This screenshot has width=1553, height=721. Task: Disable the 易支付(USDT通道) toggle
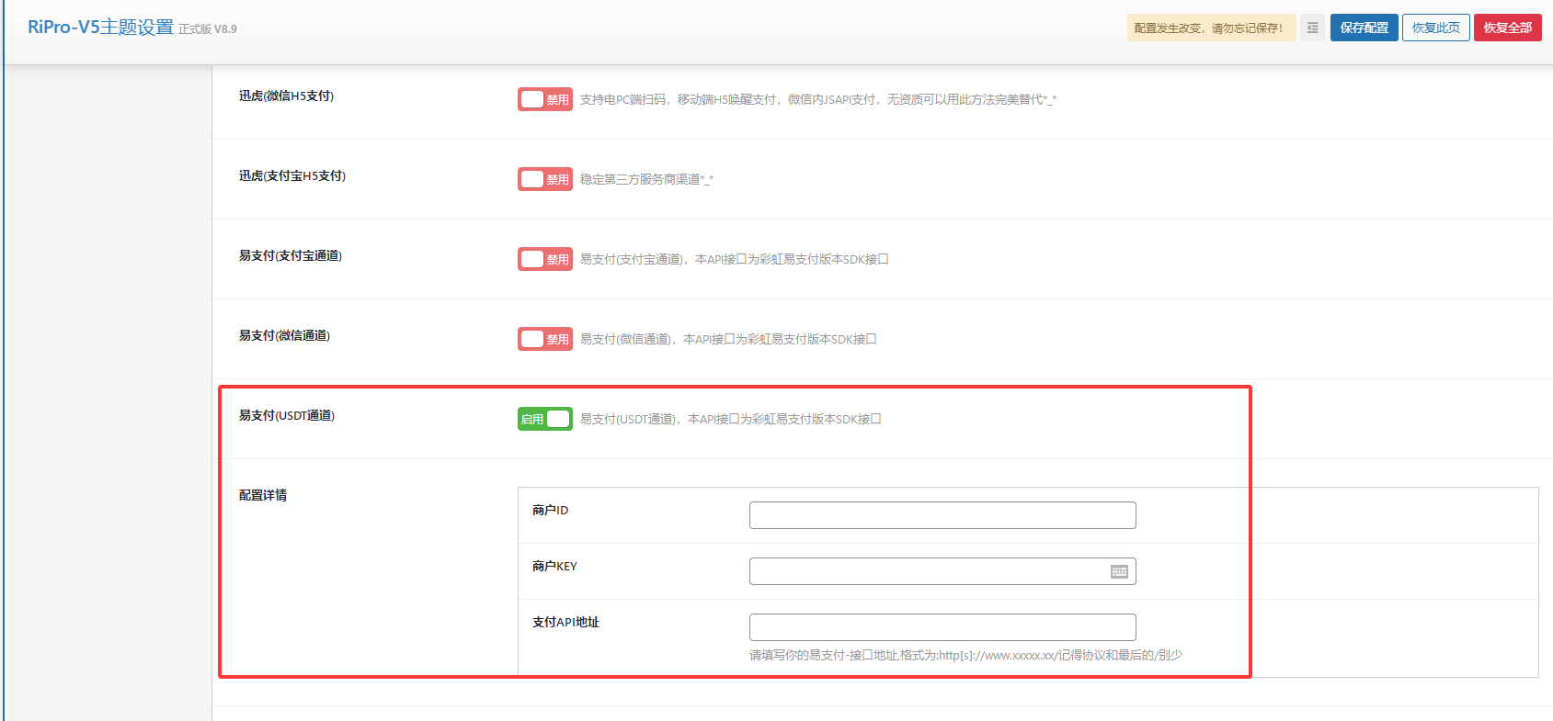tap(545, 419)
